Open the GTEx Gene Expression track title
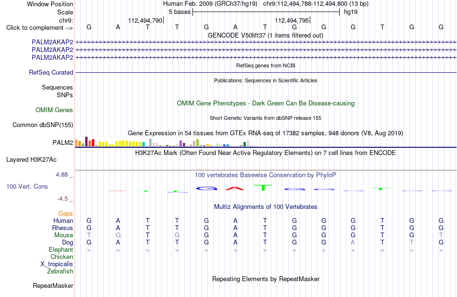 click(266, 133)
